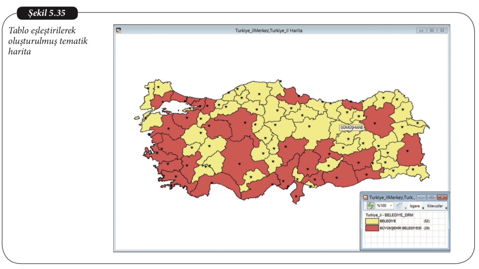Viewport: 479px width, 269px height.
Task: Expand the overflow arrow after the hand tool
Action: tap(405, 208)
